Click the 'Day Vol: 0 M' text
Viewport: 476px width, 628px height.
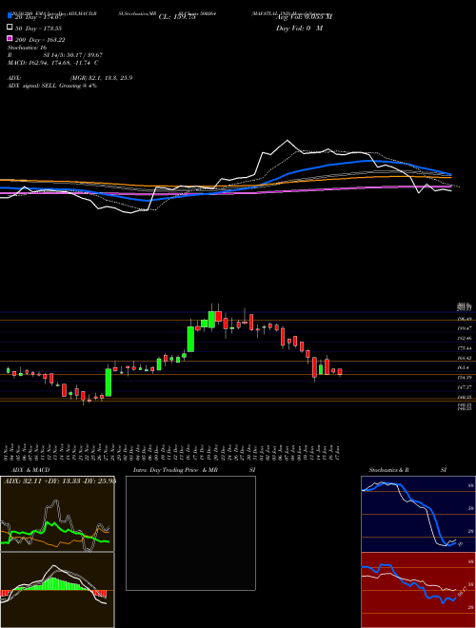click(x=299, y=29)
